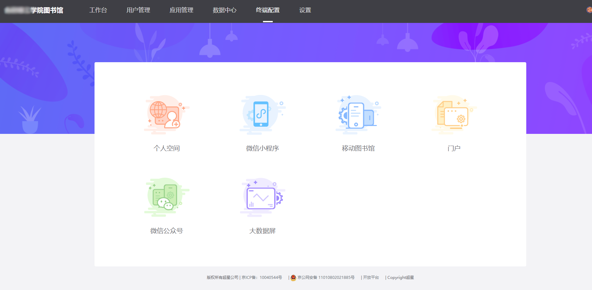Open the 大数据屏 chart screen icon
The height and width of the screenshot is (290, 592).
pyautogui.click(x=262, y=197)
